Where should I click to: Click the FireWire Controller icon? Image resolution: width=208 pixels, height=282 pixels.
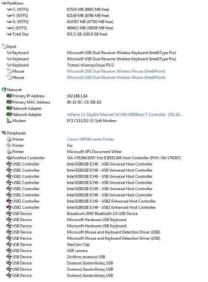pyautogui.click(x=9, y=158)
